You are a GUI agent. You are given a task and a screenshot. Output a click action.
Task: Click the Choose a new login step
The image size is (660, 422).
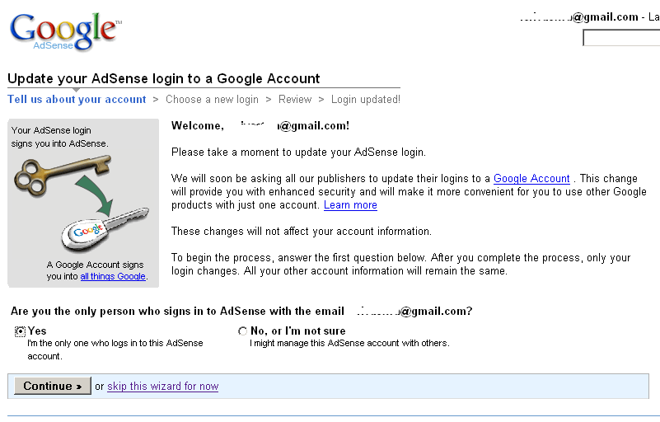[212, 100]
